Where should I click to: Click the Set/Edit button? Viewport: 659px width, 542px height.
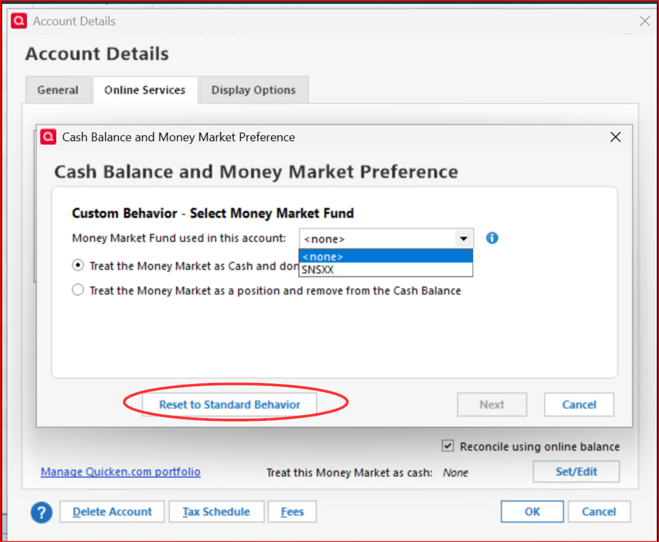coord(576,472)
